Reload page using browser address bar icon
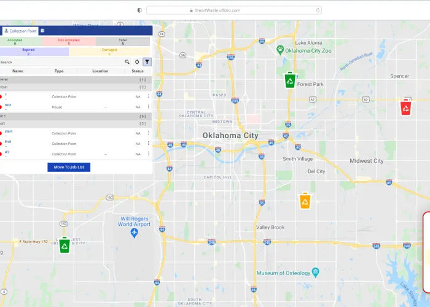The image size is (430, 307). point(318,10)
